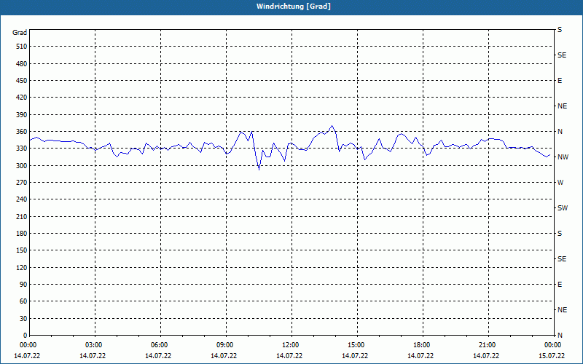The height and width of the screenshot is (364, 583).
Task: Select the y-axis value 360
Action: (22, 132)
